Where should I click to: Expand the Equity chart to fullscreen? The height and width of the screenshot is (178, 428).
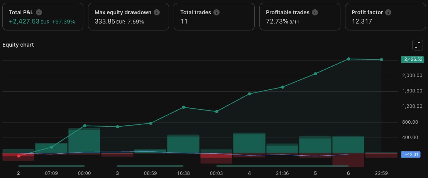417,45
